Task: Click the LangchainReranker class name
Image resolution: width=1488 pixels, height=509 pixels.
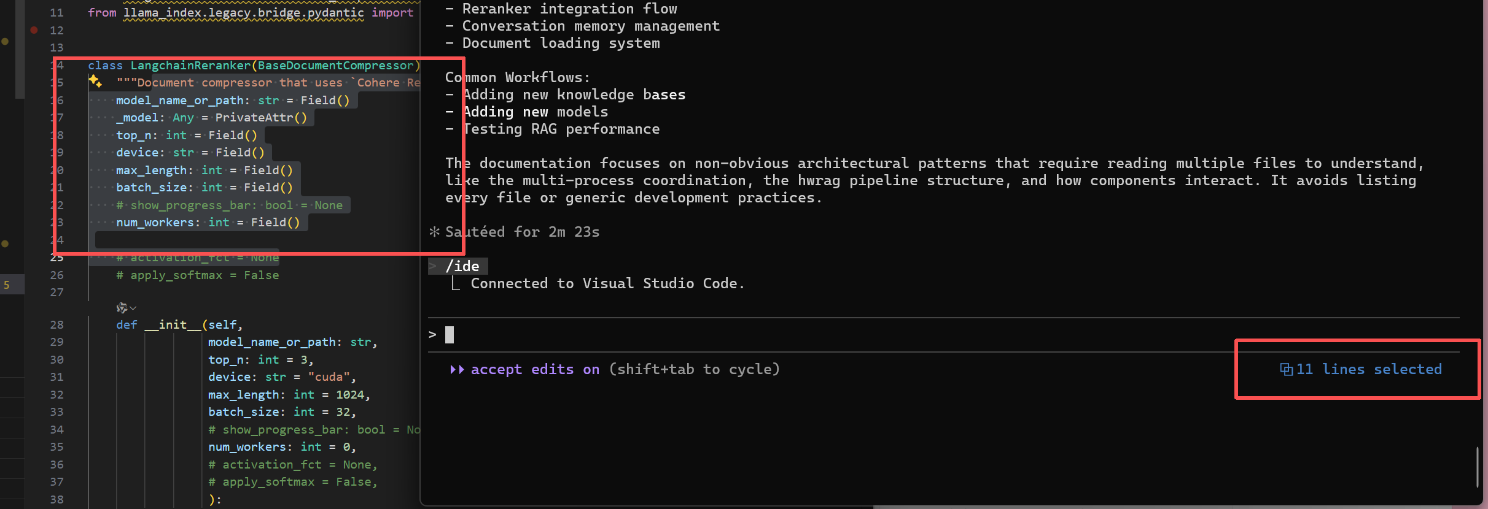Action: click(x=190, y=66)
